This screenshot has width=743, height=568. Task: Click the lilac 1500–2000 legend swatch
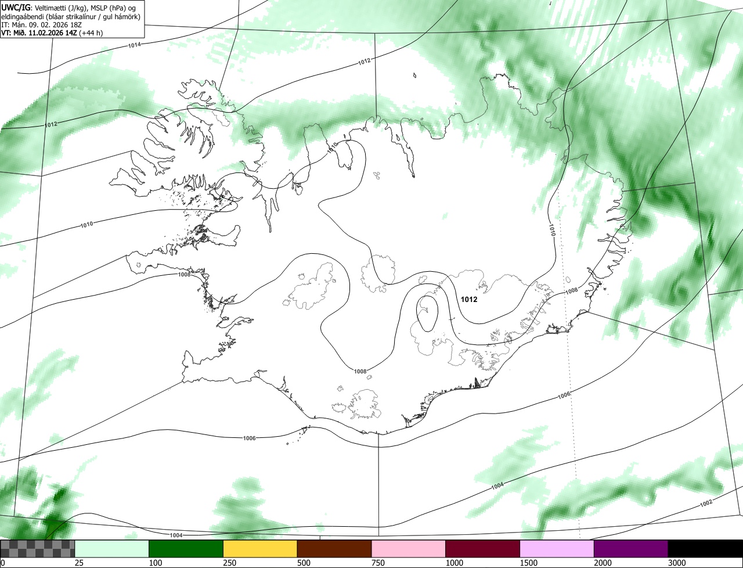coord(557,548)
